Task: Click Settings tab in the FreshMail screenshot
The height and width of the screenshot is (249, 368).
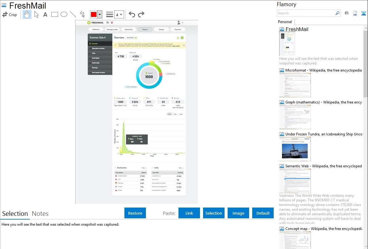Action: (162, 29)
